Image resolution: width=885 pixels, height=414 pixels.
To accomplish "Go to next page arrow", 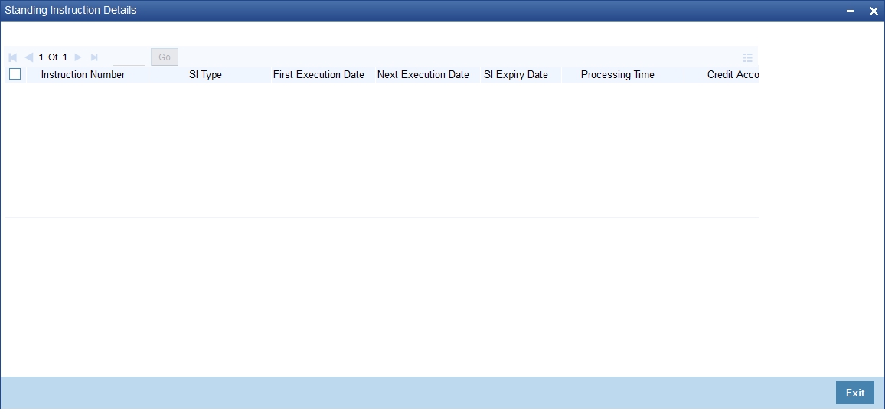I will tap(78, 57).
